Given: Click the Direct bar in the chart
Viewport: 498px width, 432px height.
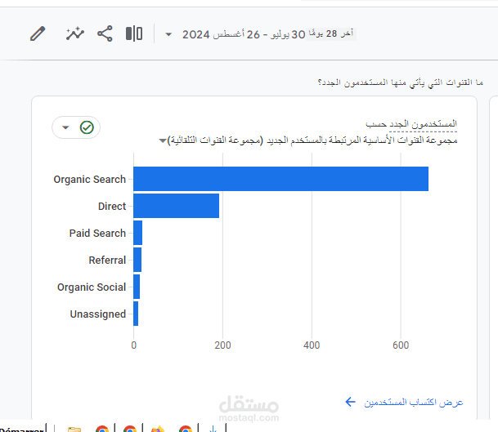Looking at the screenshot, I should 177,206.
